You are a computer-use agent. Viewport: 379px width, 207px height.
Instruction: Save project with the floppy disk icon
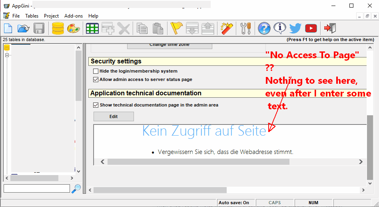[39, 28]
